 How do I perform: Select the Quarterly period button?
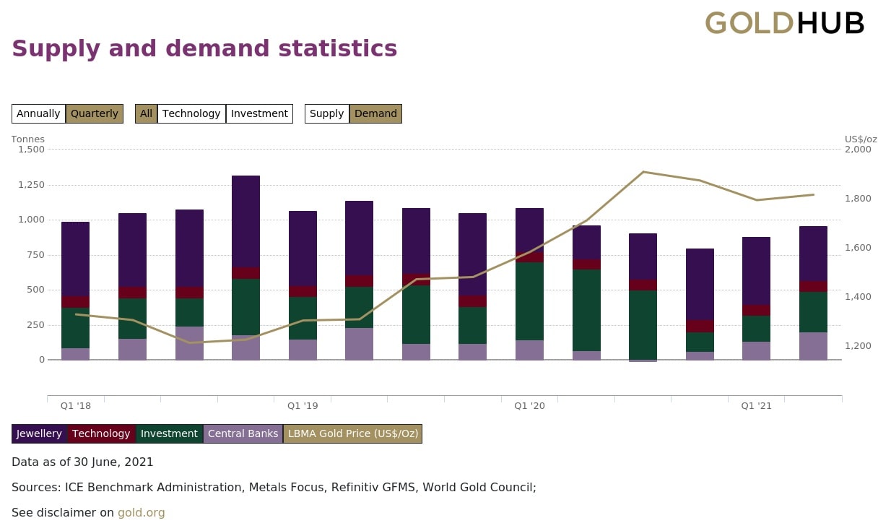coord(95,113)
